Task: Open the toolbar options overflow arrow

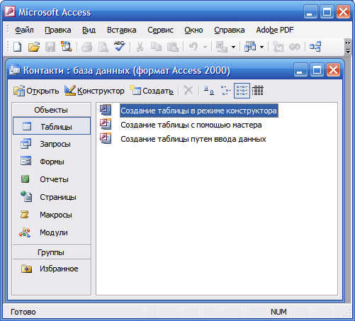Action: click(x=348, y=47)
